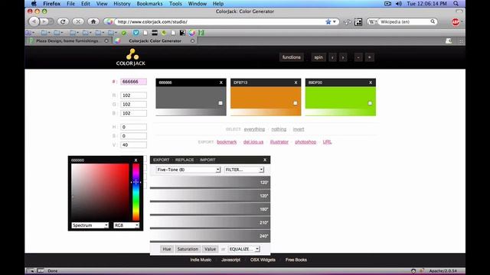
Task: Click the plus button in the header
Action: point(369,57)
